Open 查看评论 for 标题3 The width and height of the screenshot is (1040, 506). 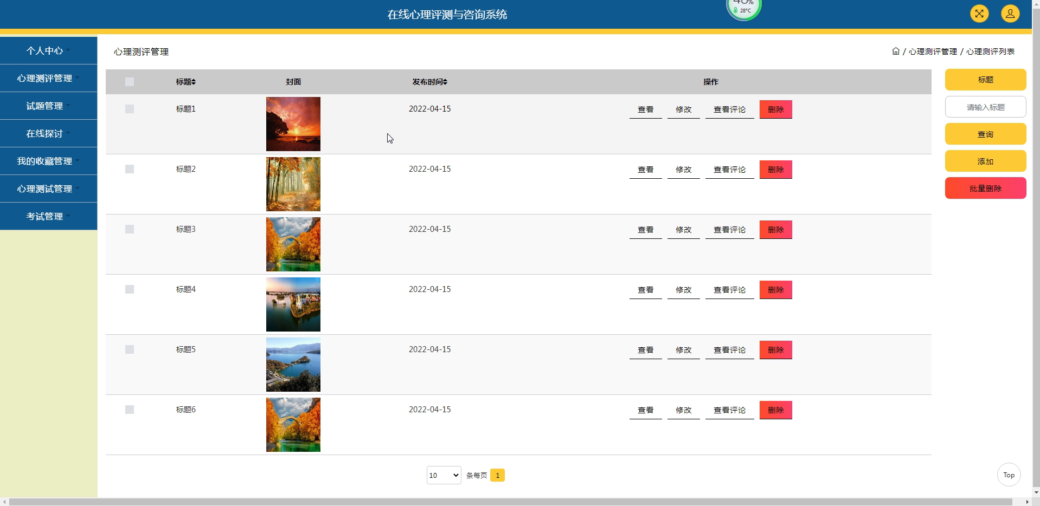729,230
